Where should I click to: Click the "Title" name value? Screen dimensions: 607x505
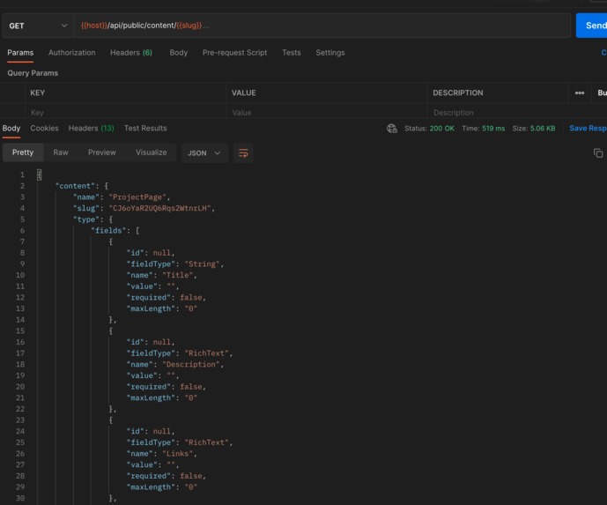[x=178, y=275]
